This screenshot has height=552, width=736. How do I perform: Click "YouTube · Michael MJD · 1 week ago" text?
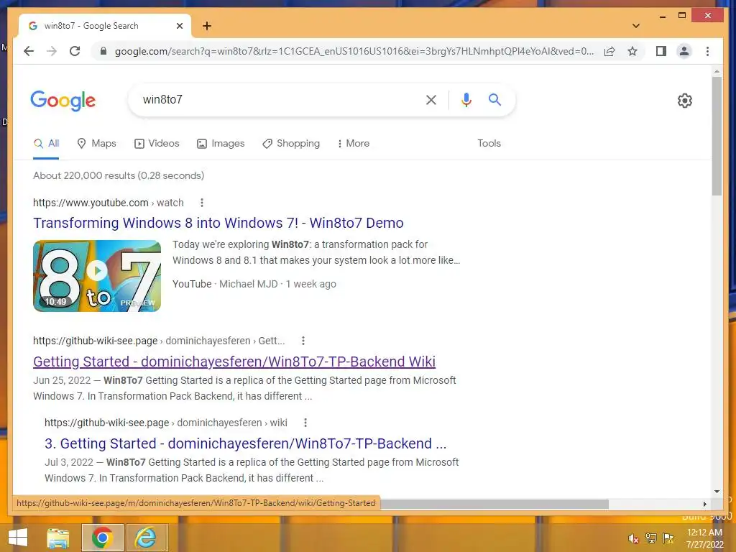[x=254, y=284]
